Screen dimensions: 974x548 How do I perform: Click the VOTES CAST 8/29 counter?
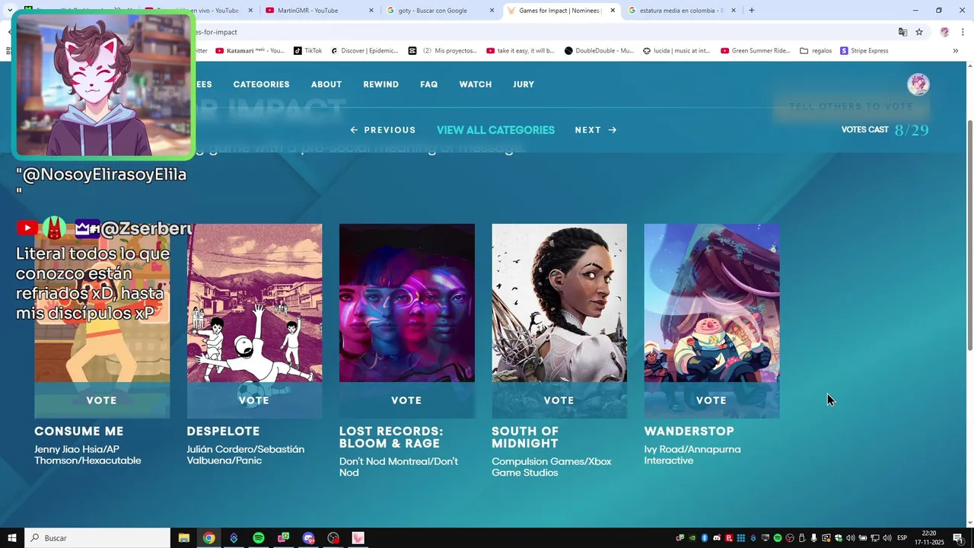coord(885,130)
